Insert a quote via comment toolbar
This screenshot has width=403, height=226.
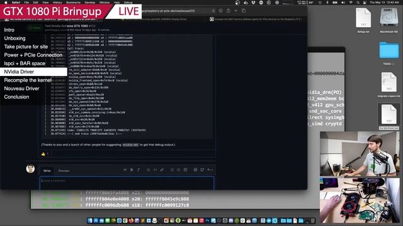click(148, 169)
